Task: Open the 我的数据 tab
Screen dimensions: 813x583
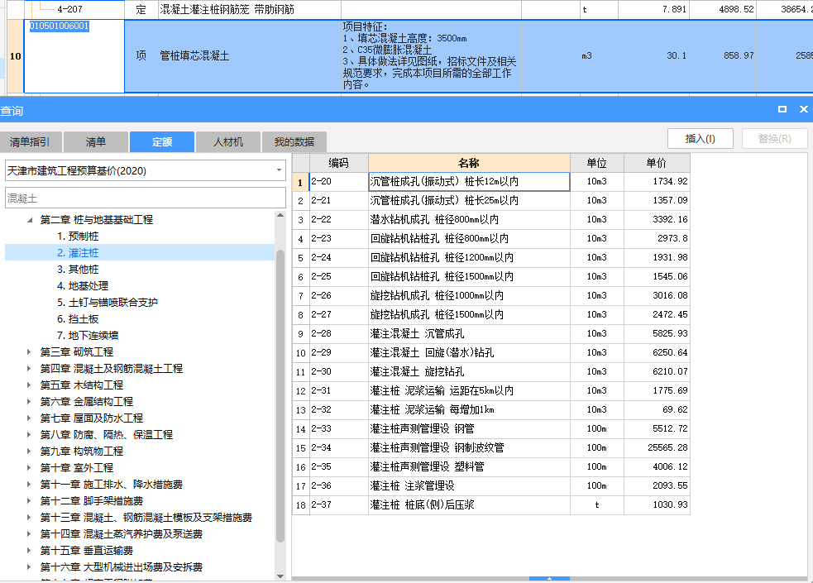Action: point(294,142)
